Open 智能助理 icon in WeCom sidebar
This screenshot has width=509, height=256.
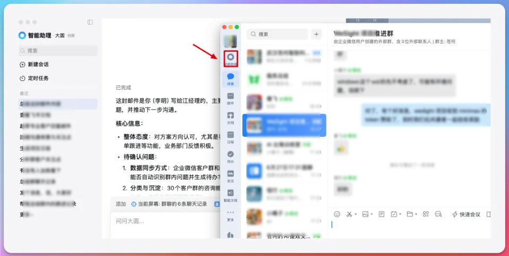(231, 59)
